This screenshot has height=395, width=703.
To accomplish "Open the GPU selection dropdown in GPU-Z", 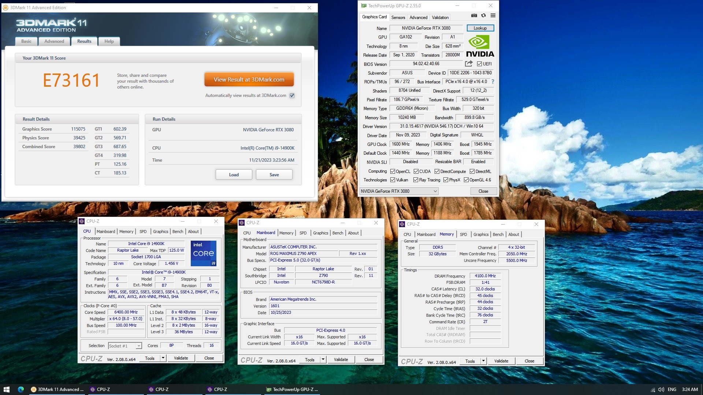I will tap(399, 191).
